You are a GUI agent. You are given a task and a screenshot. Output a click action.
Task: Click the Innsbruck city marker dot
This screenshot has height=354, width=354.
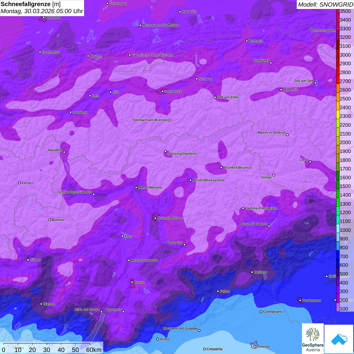click(x=162, y=91)
